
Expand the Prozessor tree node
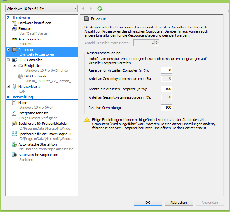pos(8,50)
